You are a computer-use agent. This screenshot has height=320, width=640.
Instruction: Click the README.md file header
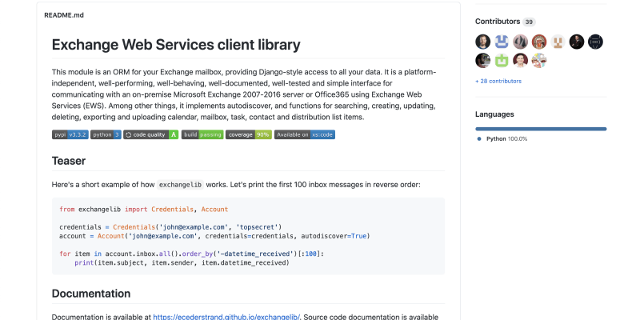coord(64,15)
